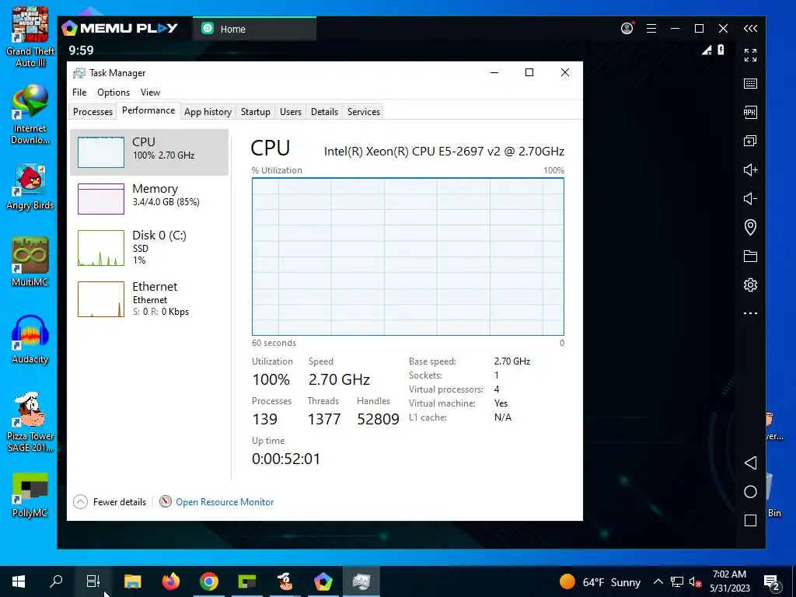Open MEmu settings gear icon
The image size is (796, 597).
750,285
